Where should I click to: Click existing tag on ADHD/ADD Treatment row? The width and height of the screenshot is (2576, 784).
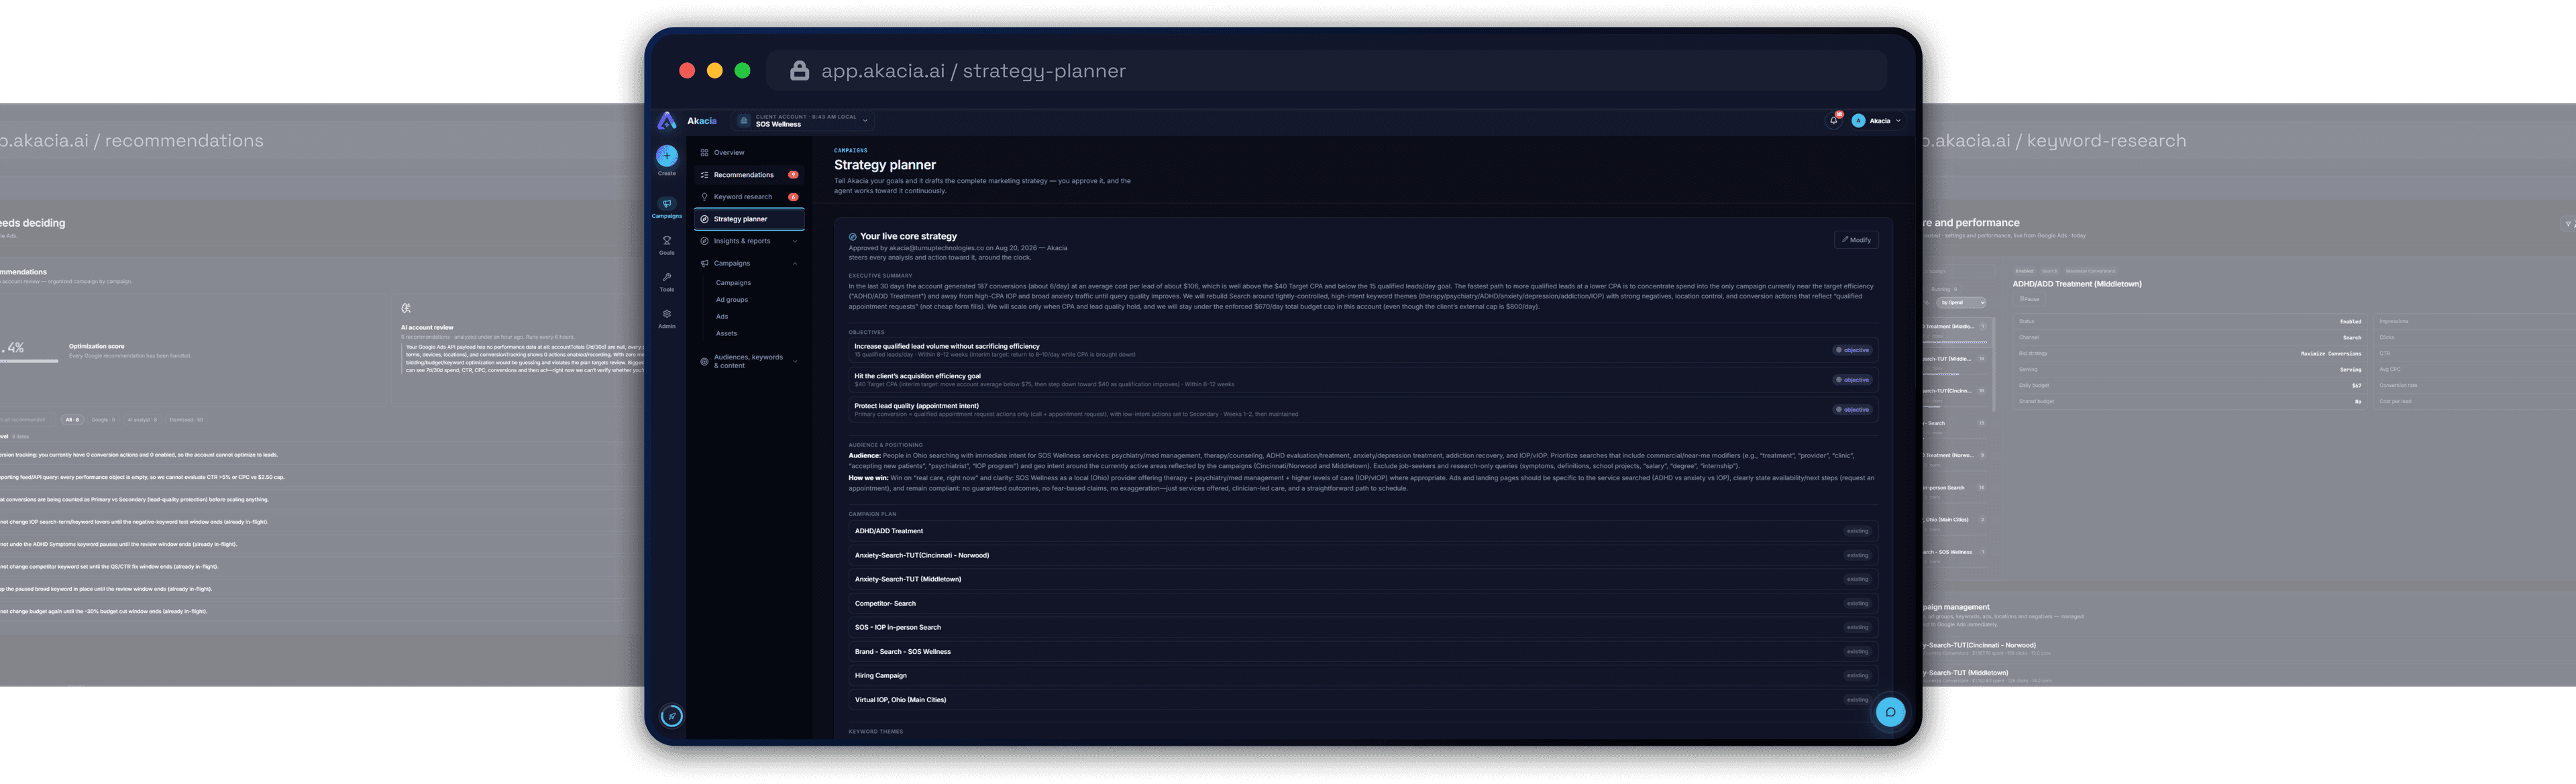[x=1857, y=531]
